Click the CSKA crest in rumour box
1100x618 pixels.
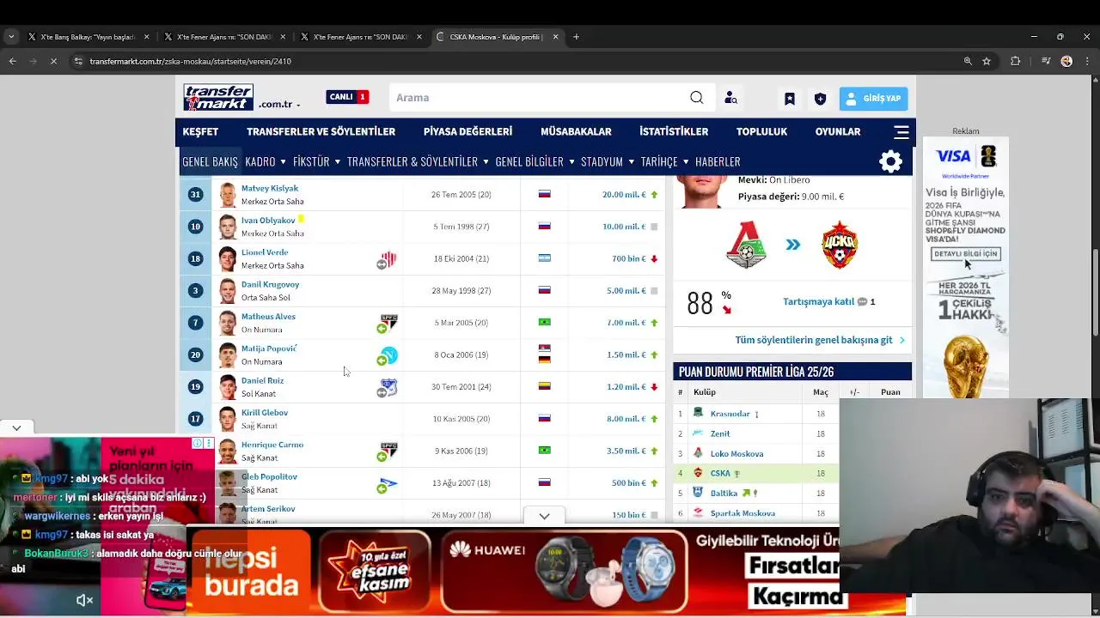840,245
